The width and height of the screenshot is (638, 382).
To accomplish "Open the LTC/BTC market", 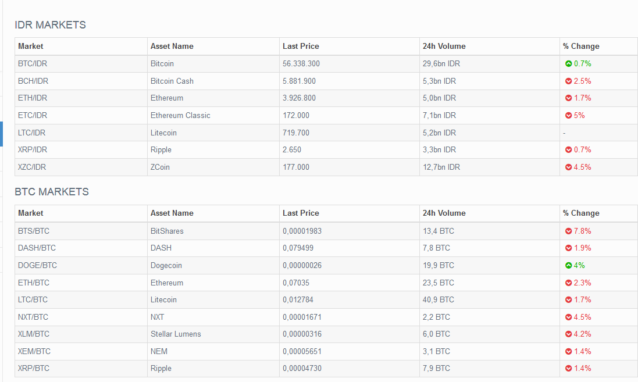I will pos(33,300).
